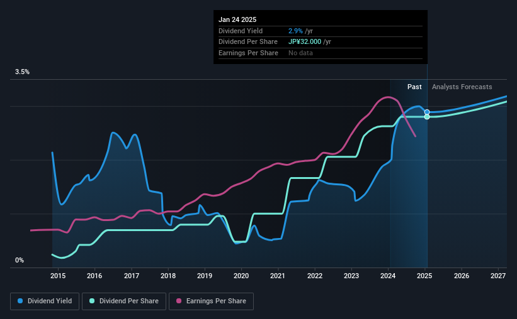Screen dimensions: 517x319
Task: Toggle the Dividend Per Share legend button
Action: 124,301
